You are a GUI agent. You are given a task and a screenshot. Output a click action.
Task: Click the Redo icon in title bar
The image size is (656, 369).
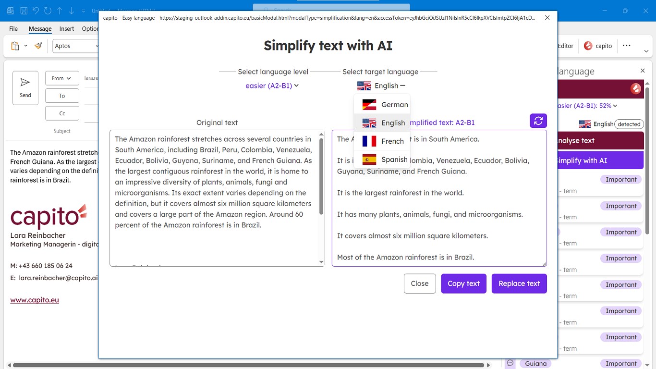(48, 10)
